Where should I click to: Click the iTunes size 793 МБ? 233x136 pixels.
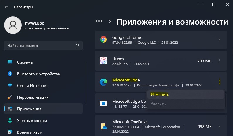click(x=204, y=61)
